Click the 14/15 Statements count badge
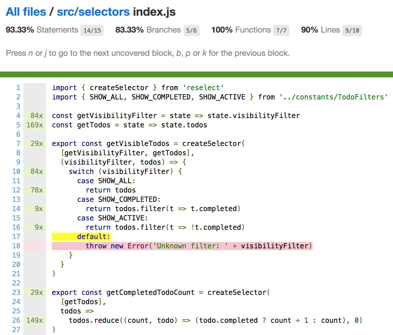Screen dimensions: 393x335 coord(92,30)
